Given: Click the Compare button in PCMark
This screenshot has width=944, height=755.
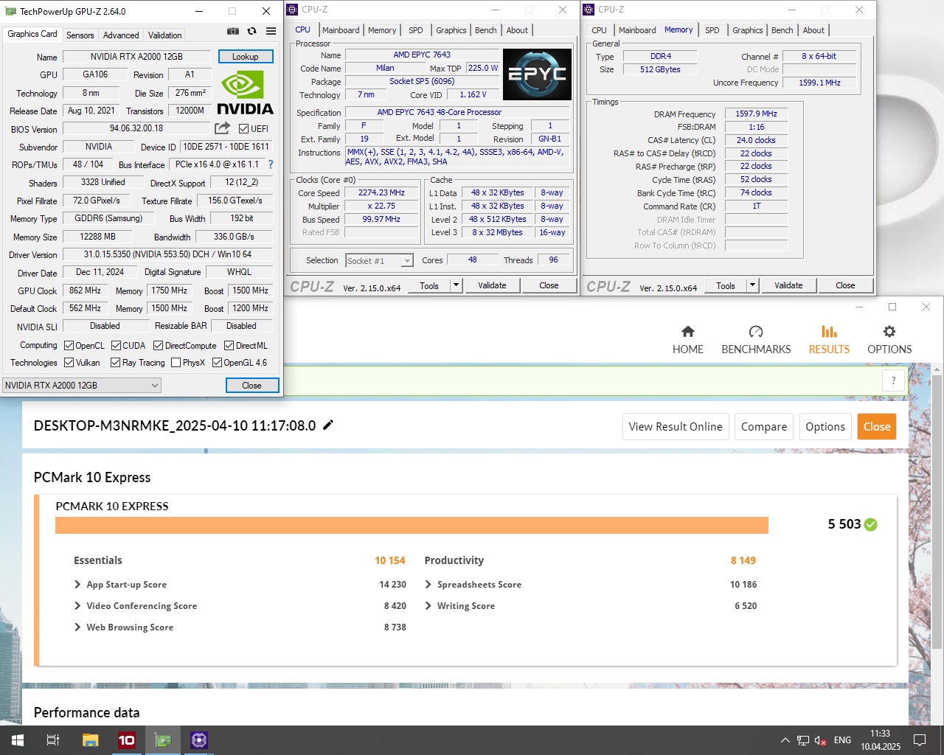Looking at the screenshot, I should point(764,427).
